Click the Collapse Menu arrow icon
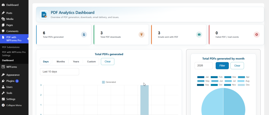 click(x=3, y=105)
